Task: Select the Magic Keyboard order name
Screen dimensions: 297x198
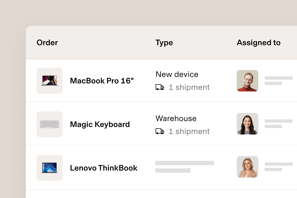Action: point(100,124)
